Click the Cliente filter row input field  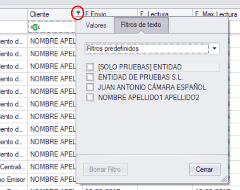pyautogui.click(x=52, y=27)
